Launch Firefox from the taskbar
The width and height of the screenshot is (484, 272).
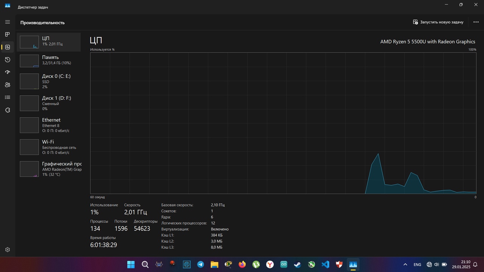tap(242, 264)
